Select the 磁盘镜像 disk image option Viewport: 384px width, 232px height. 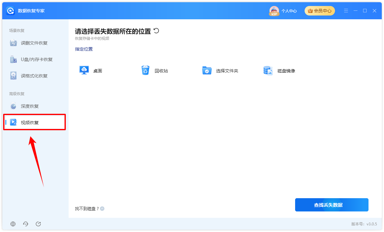pyautogui.click(x=279, y=71)
